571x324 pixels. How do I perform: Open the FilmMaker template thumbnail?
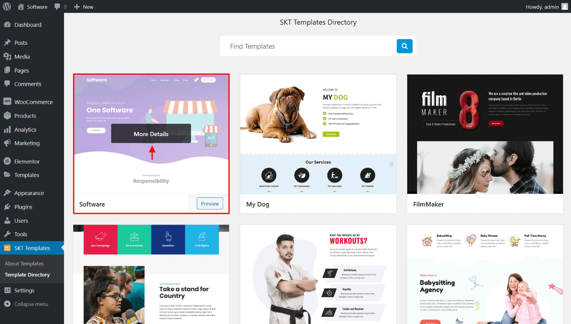tap(485, 134)
